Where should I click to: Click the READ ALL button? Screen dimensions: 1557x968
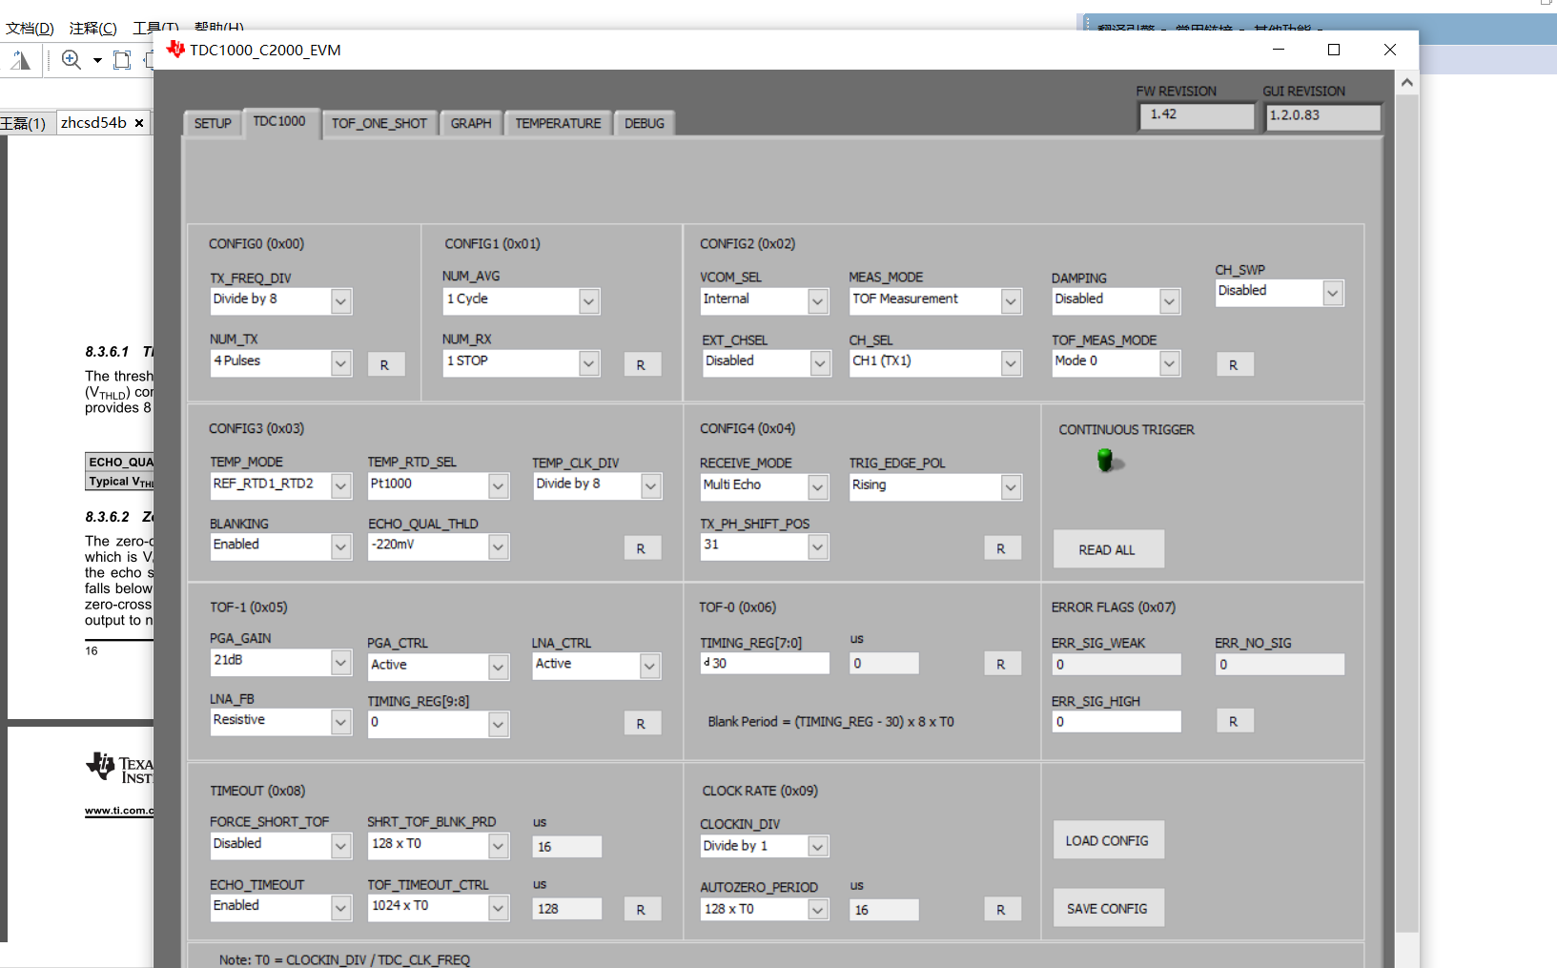(1108, 549)
